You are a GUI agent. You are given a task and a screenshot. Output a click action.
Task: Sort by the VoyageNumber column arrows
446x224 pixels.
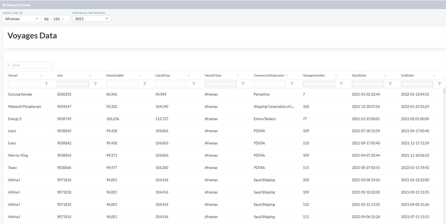(x=336, y=75)
